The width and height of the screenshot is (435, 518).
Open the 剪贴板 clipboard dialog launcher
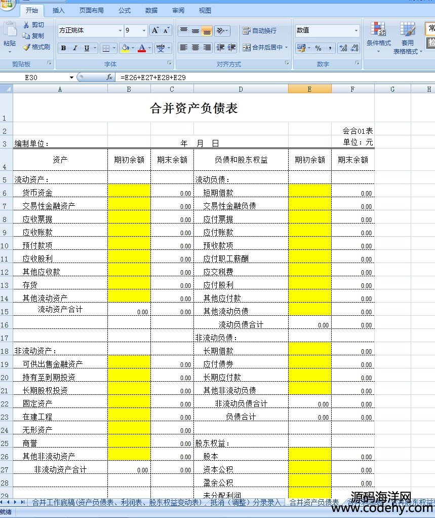tap(50, 62)
